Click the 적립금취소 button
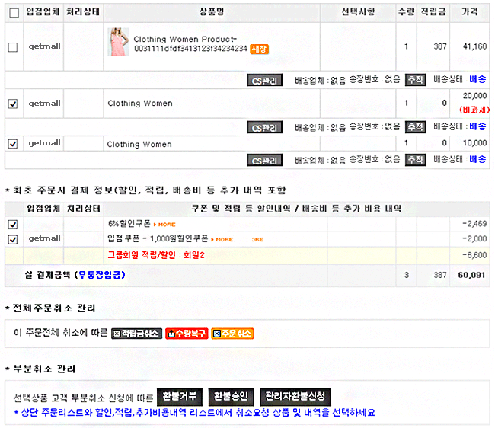This screenshot has width=495, height=428. tap(136, 334)
